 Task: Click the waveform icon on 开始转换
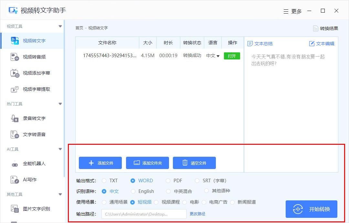(298, 209)
